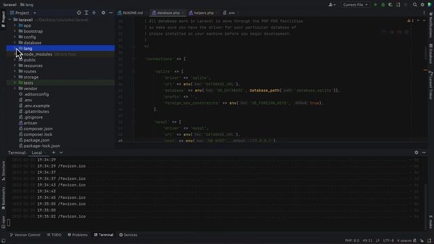The height and width of the screenshot is (244, 434).
Task: Open the Services tool window
Action: 128,235
